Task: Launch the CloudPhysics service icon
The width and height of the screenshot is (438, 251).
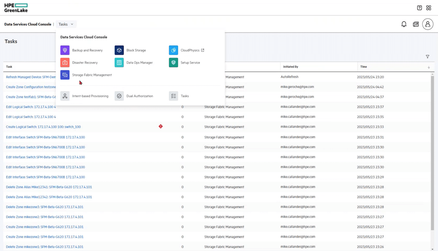Action: click(173, 50)
